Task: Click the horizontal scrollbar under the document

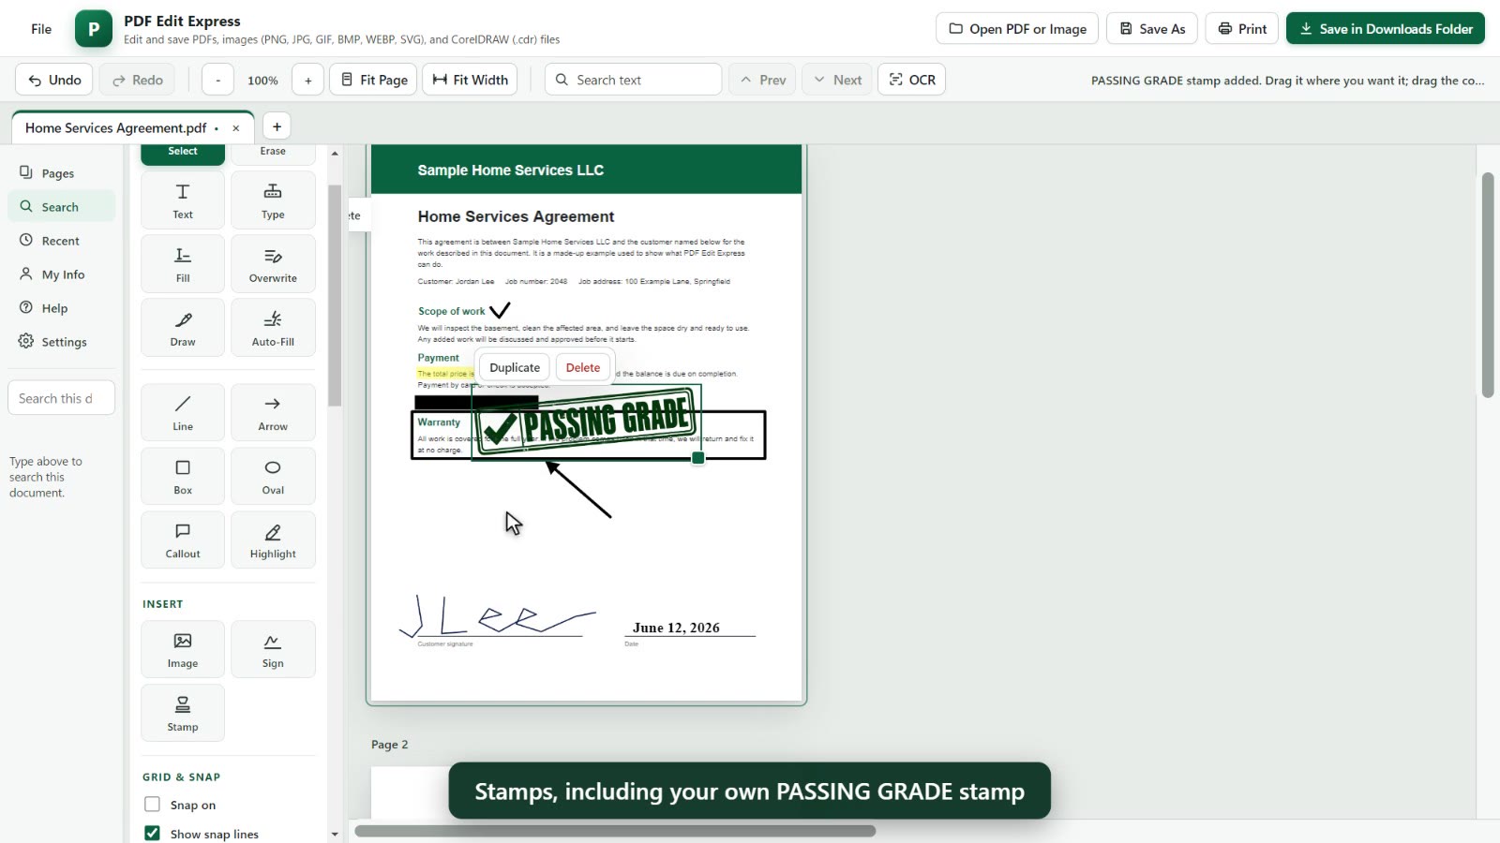Action: [615, 831]
